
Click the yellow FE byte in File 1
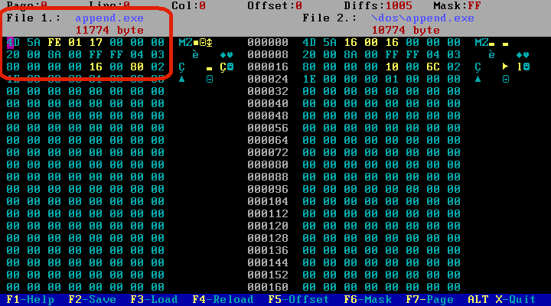click(x=54, y=43)
